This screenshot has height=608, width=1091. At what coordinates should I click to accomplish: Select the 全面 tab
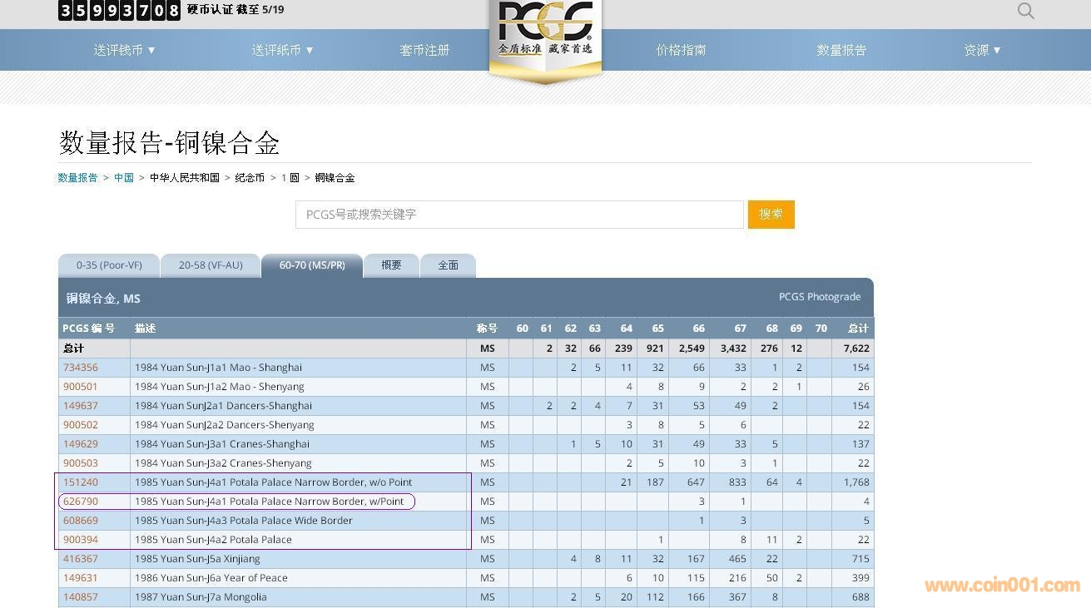coord(448,265)
